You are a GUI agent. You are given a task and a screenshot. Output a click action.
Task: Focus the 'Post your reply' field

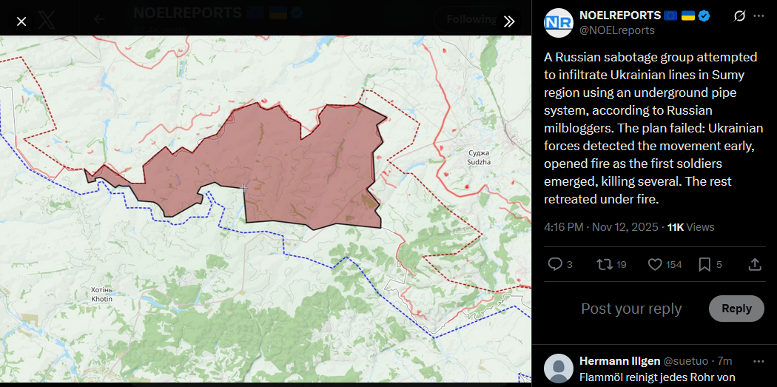point(631,309)
